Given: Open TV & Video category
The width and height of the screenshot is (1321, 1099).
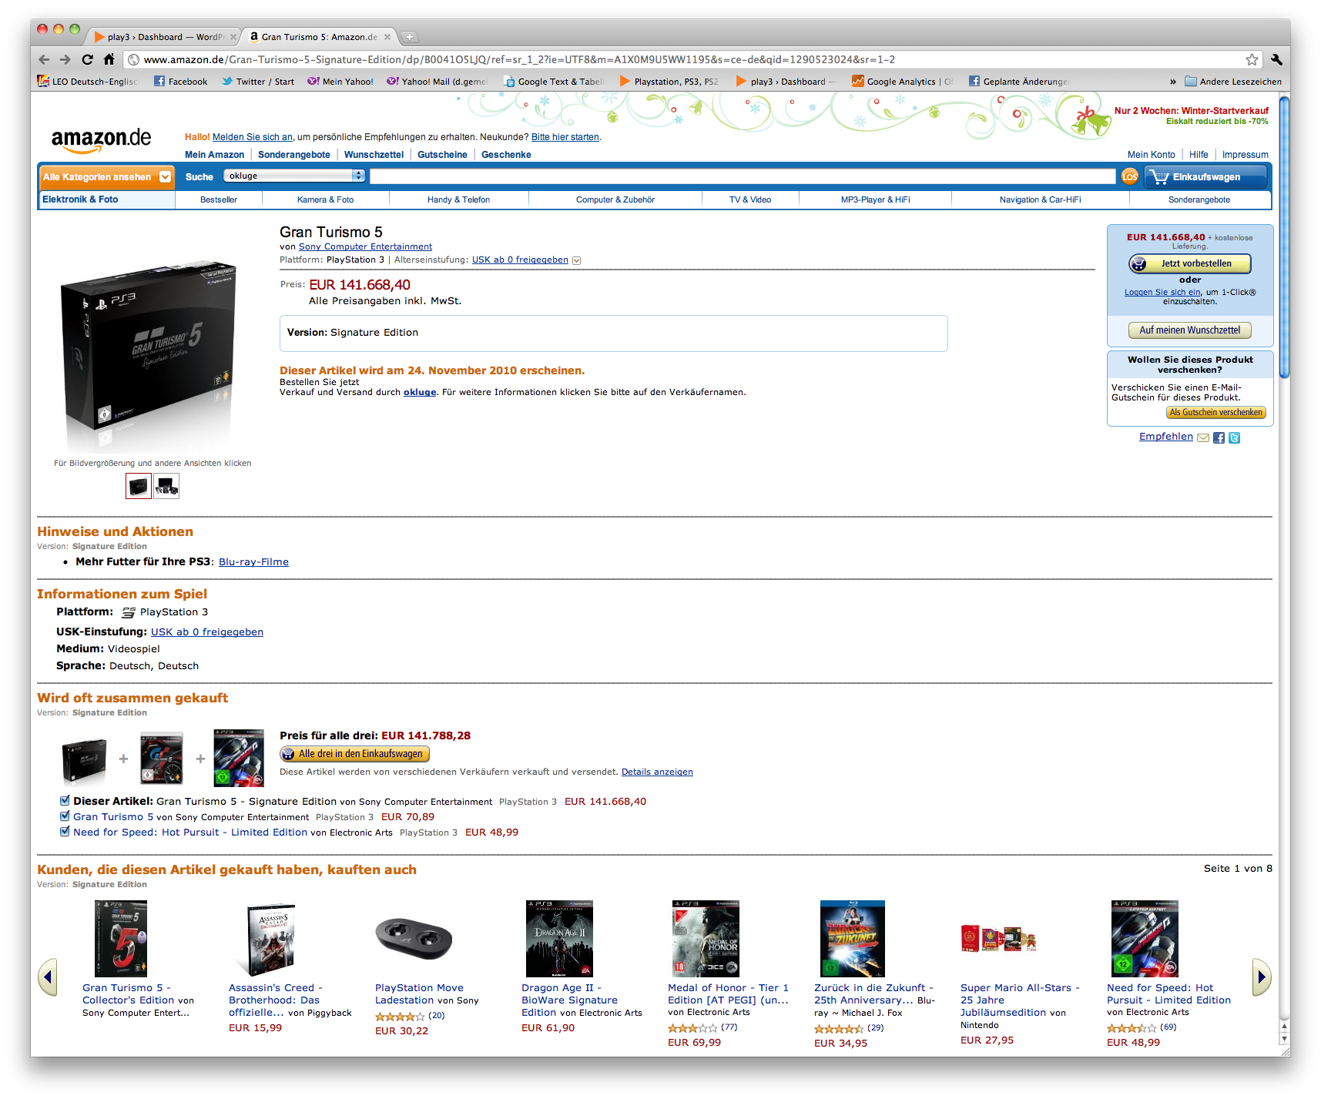Looking at the screenshot, I should (750, 199).
